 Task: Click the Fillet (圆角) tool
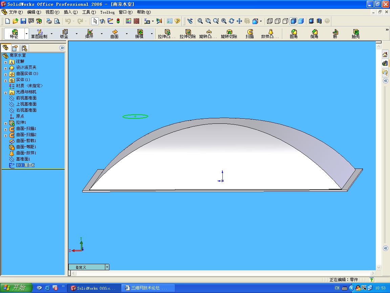tap(294, 34)
